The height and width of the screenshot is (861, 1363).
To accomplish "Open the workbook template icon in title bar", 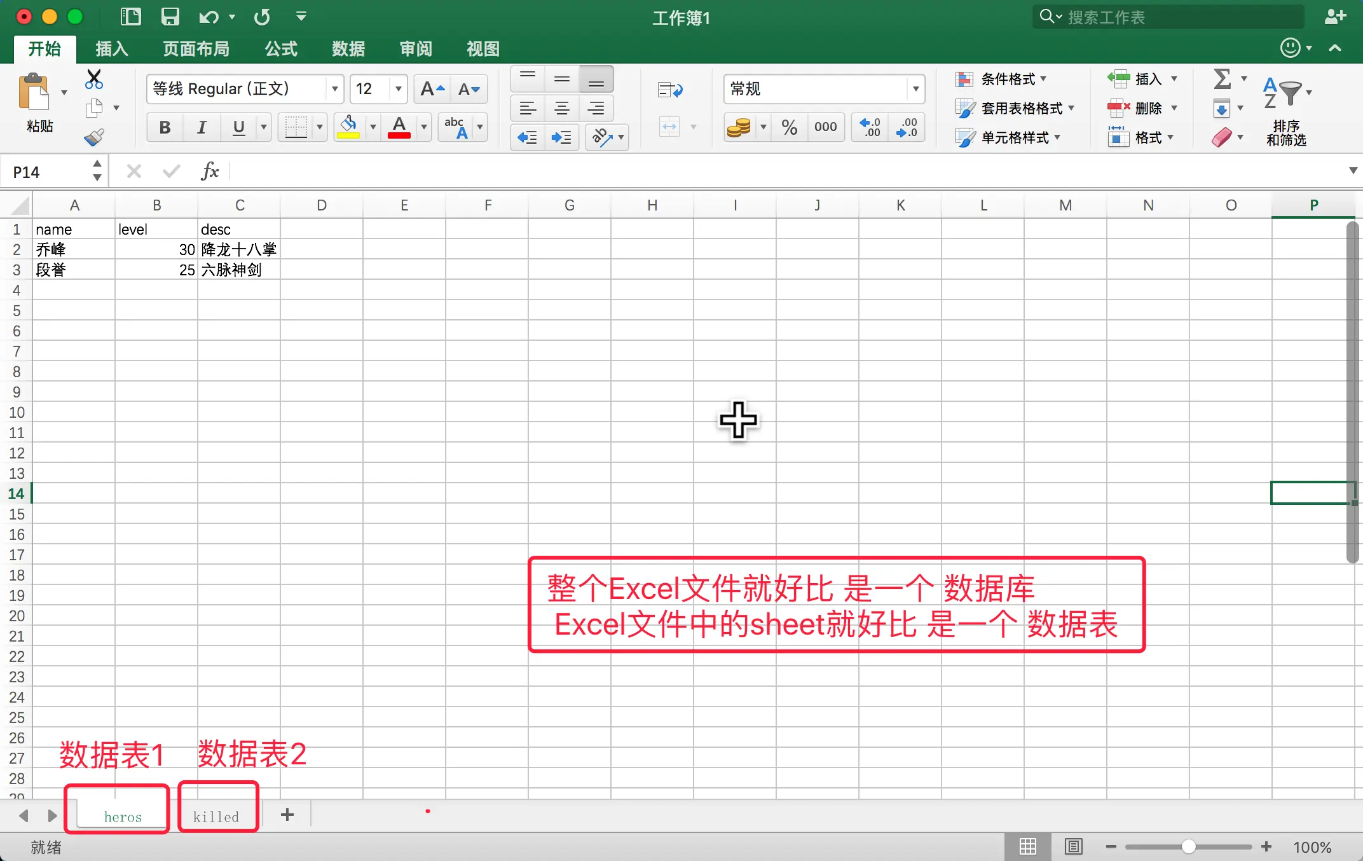I will pyautogui.click(x=130, y=17).
